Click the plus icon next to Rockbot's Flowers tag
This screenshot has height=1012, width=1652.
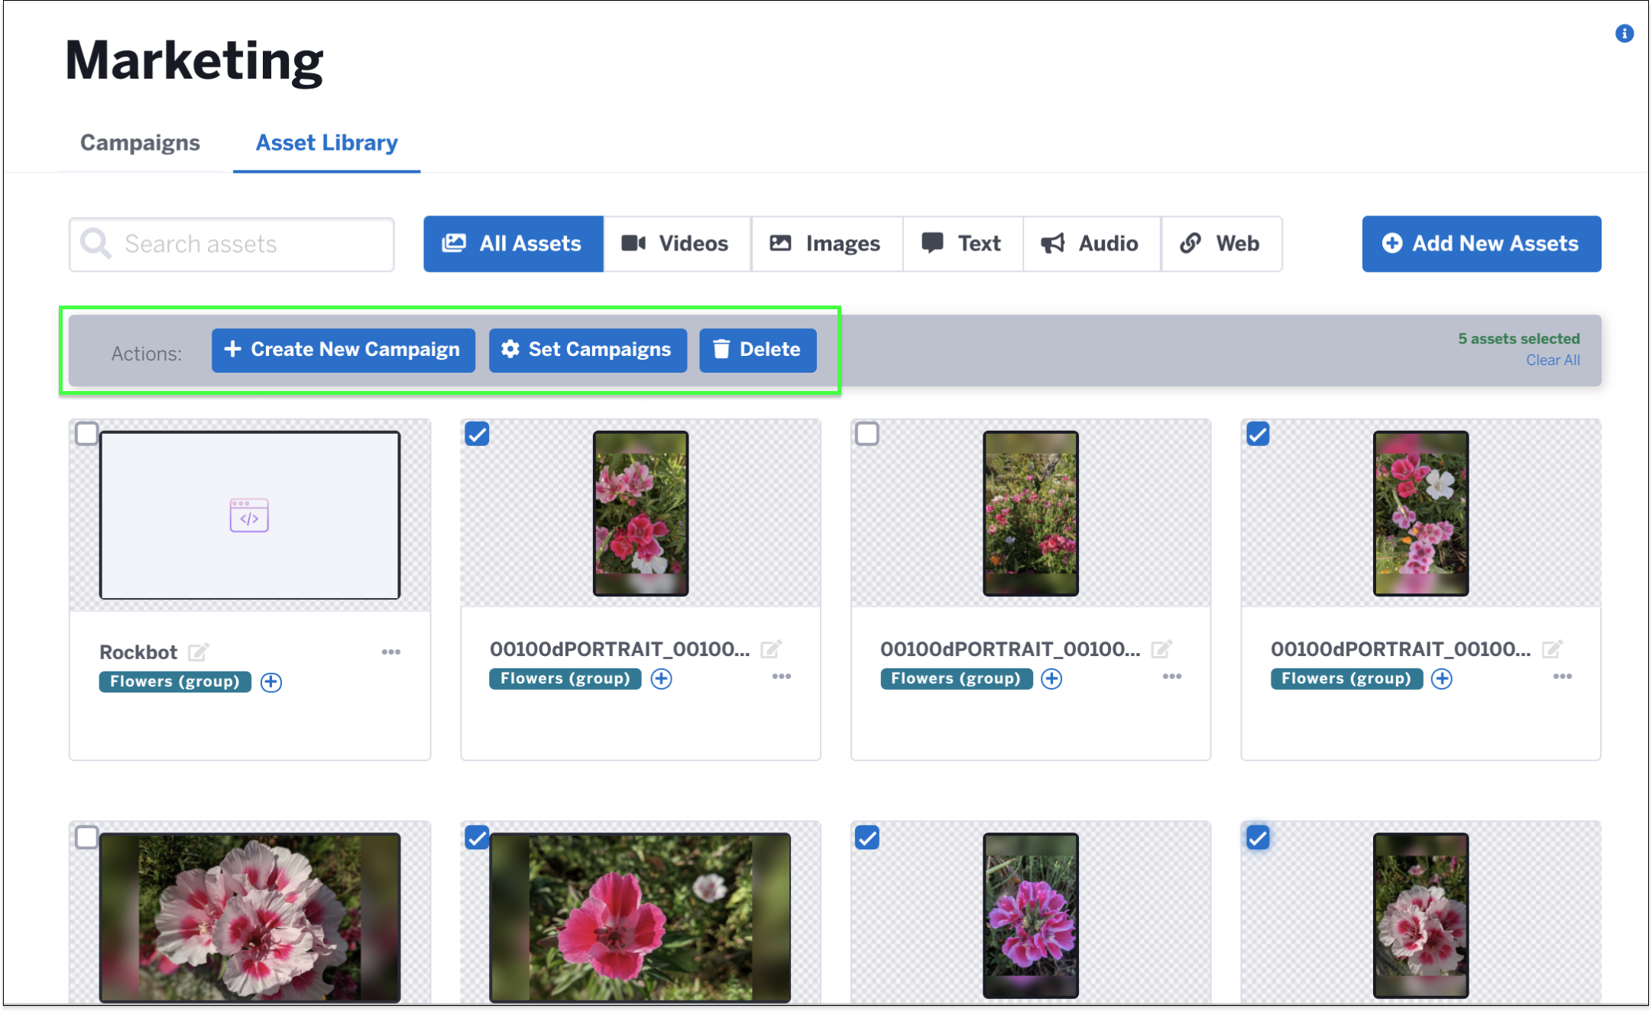[271, 682]
